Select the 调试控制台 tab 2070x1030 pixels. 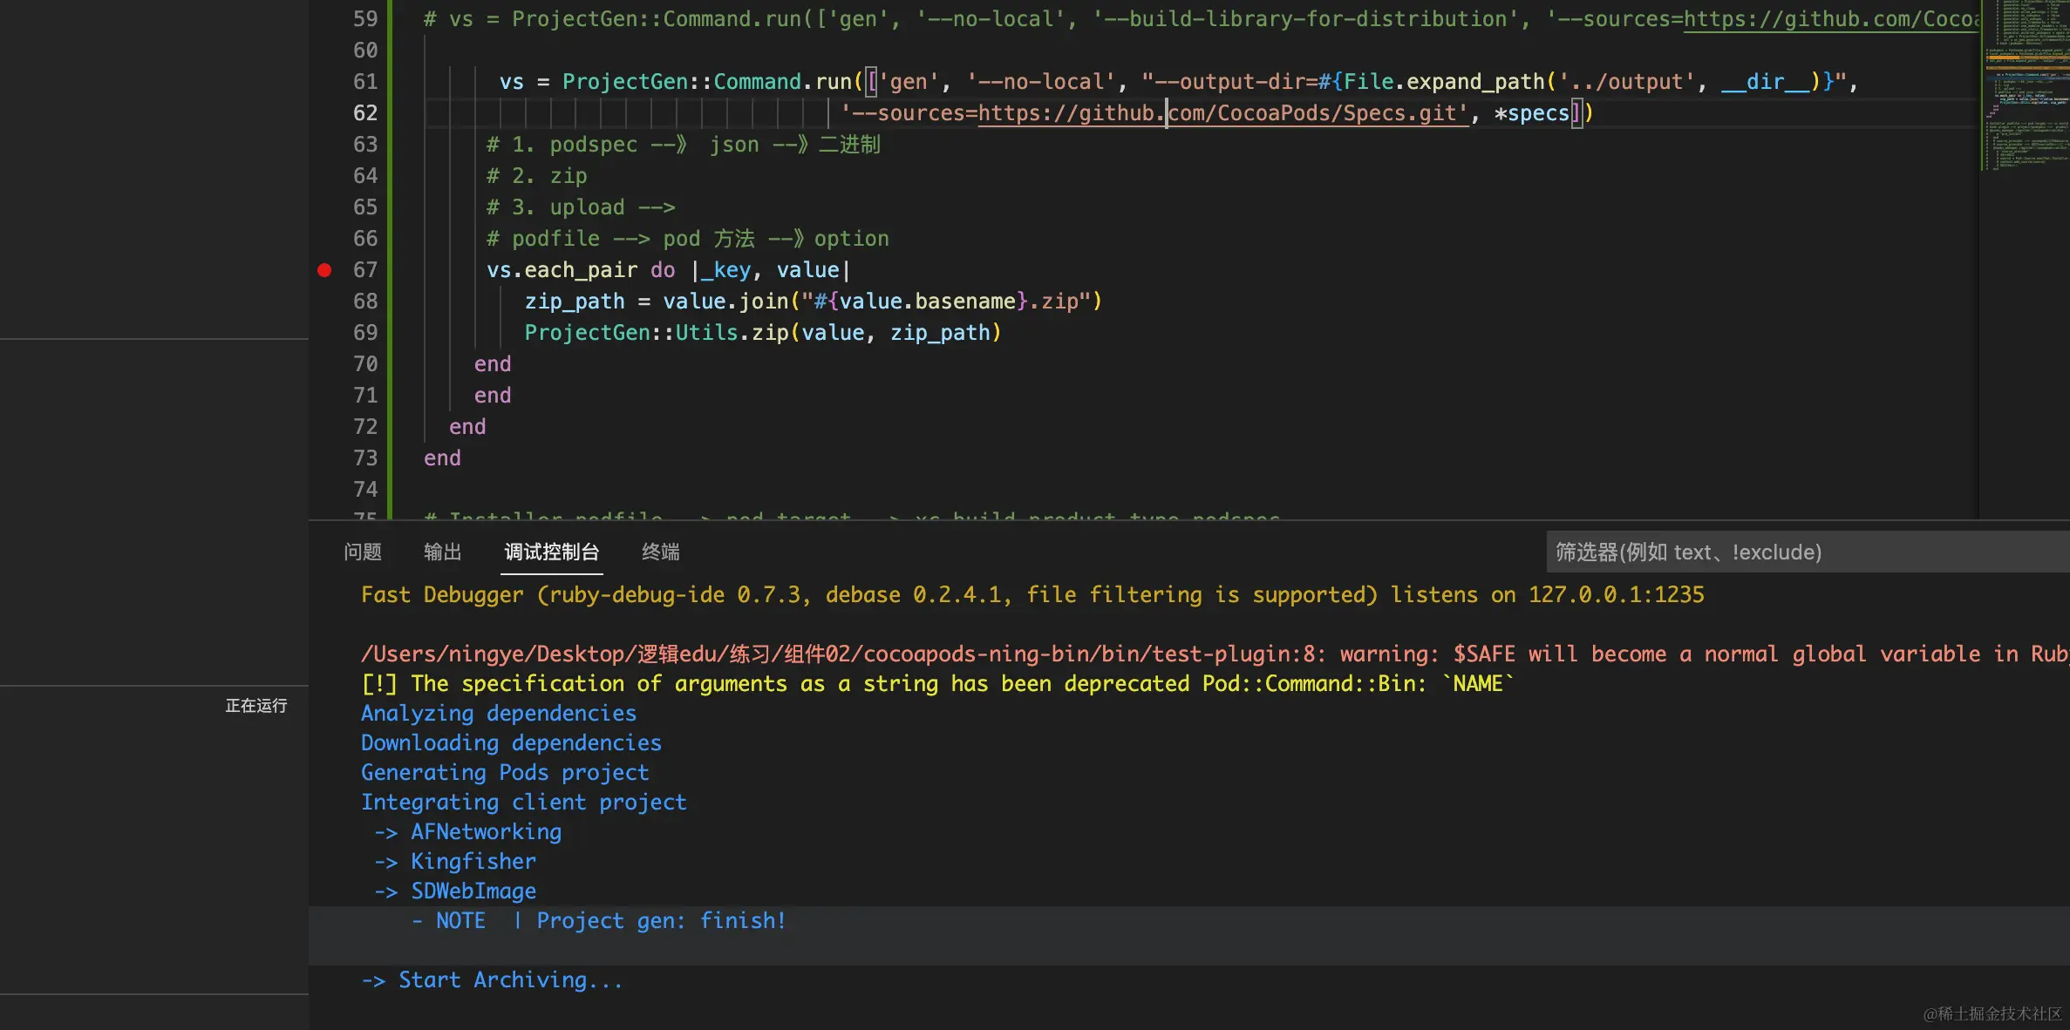(551, 552)
